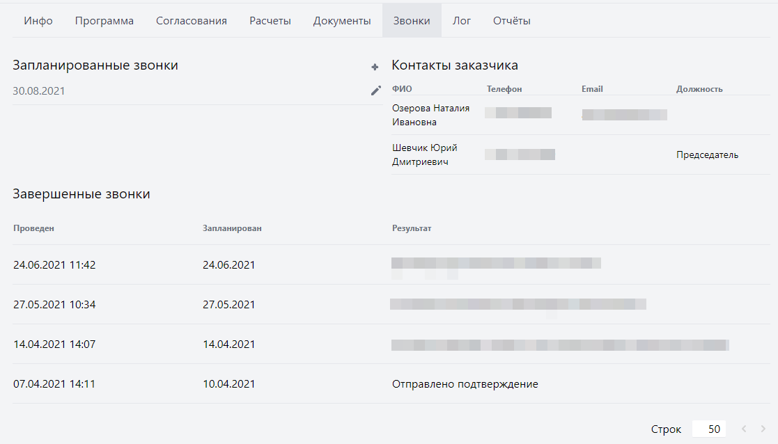
Task: Select contact Озерова Наталия Ивановна
Action: [431, 115]
